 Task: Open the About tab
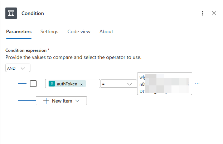pos(106,31)
